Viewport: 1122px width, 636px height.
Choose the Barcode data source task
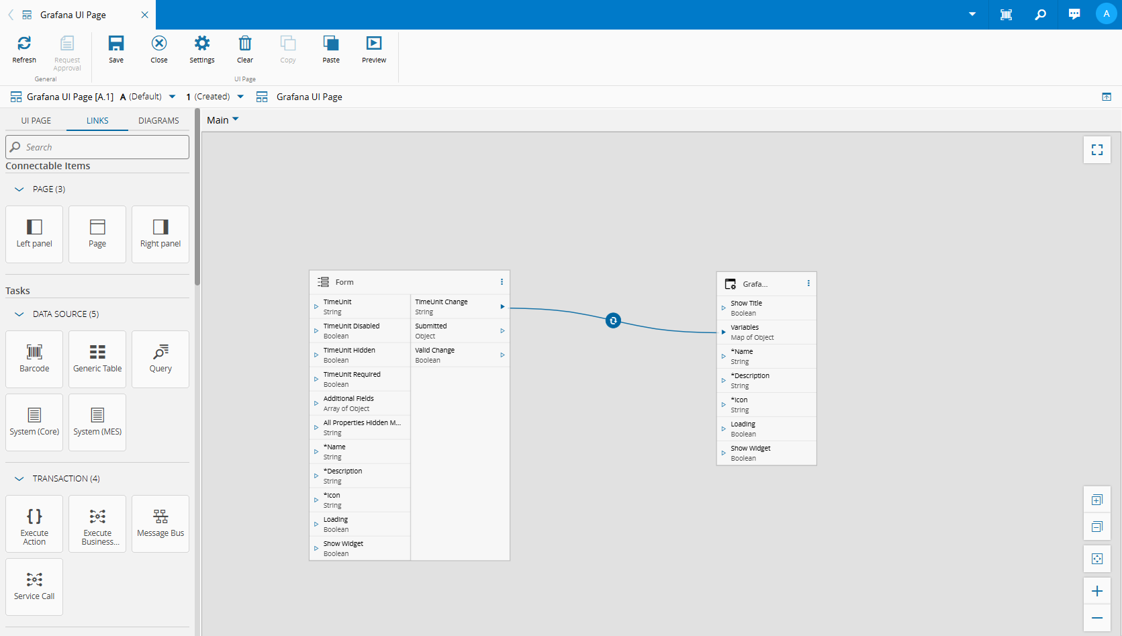(x=34, y=359)
